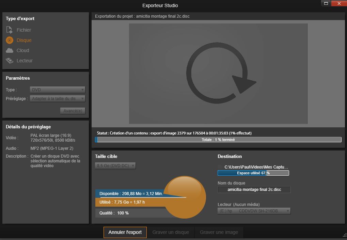Click Annuler l'export button
347x240 pixels.
coord(125,232)
